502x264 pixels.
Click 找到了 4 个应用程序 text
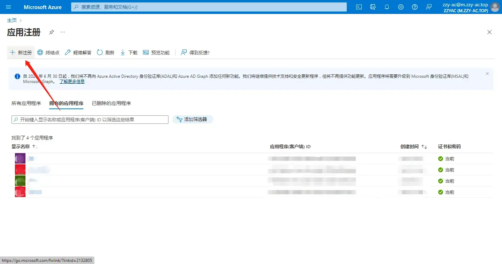(32, 138)
